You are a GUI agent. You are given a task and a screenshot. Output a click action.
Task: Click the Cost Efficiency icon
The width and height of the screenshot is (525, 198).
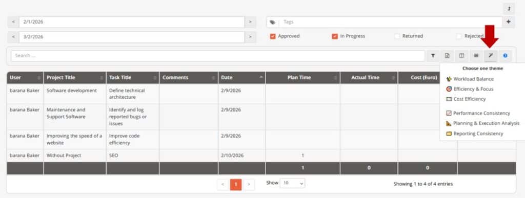(449, 99)
